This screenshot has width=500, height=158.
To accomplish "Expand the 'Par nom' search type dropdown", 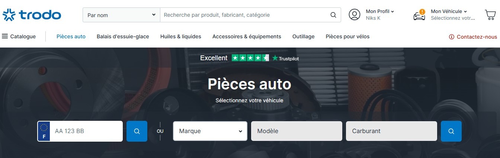I will (x=121, y=15).
